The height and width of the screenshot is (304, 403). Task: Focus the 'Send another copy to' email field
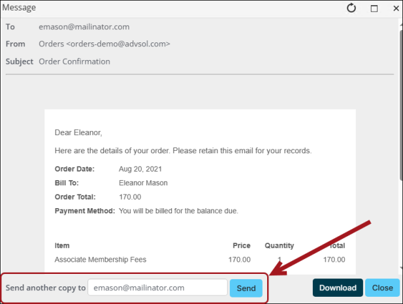coord(157,288)
